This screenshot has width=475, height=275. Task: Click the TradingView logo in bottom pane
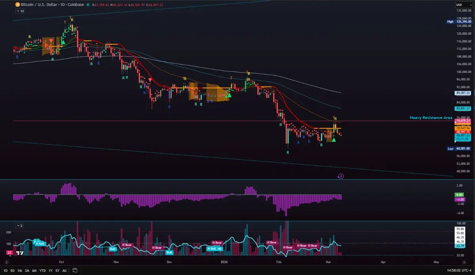(x=21, y=252)
